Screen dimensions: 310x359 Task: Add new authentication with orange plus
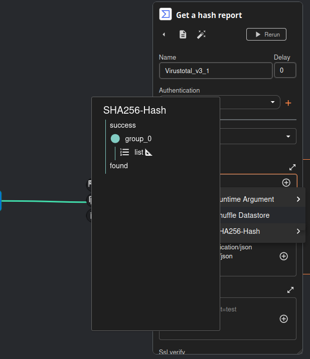tap(288, 103)
